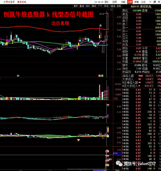Open F10 company information
The height and width of the screenshot is (171, 161).
coord(100,6)
